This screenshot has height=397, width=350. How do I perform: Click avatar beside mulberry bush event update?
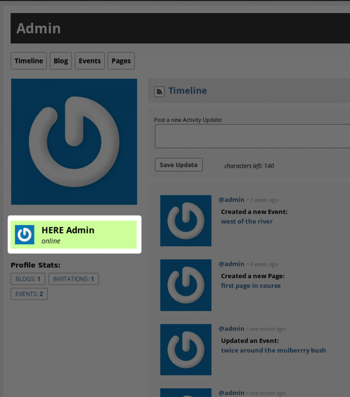(x=186, y=350)
